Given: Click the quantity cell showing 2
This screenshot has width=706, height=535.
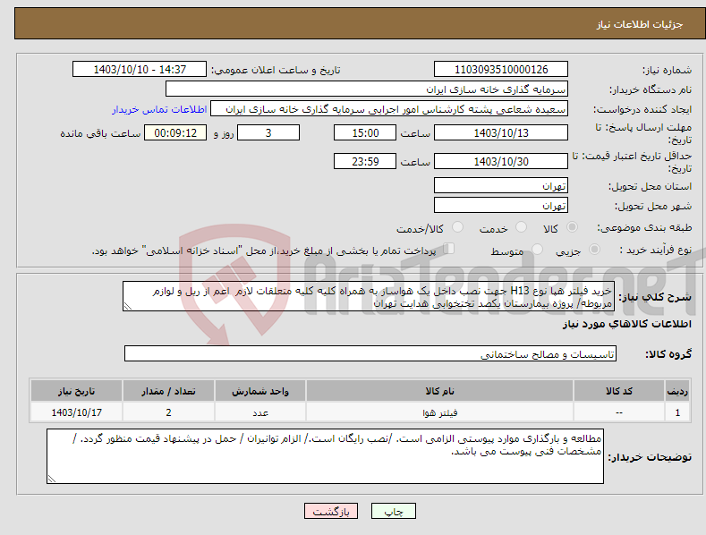Looking at the screenshot, I should 168,412.
